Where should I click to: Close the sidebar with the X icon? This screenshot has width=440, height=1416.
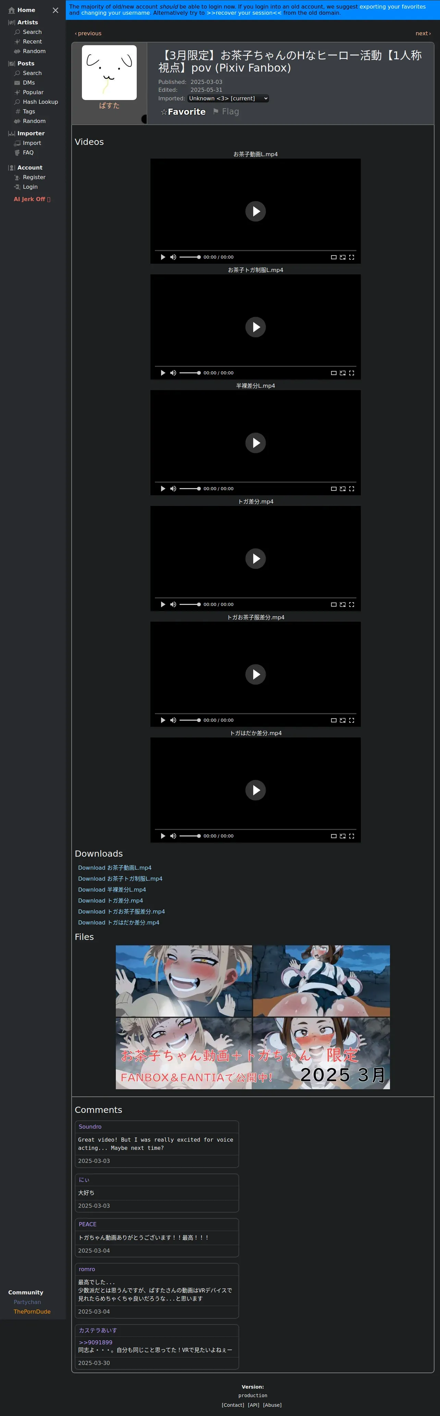[x=55, y=10]
